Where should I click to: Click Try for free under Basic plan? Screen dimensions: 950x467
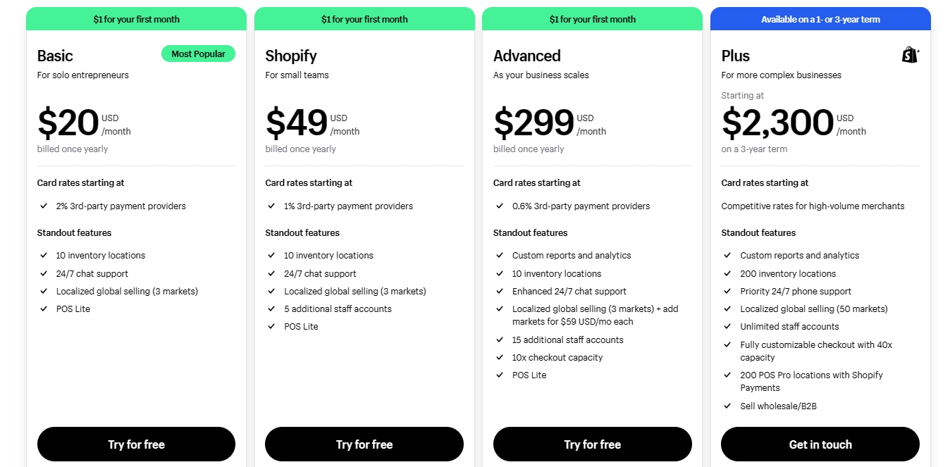136,444
